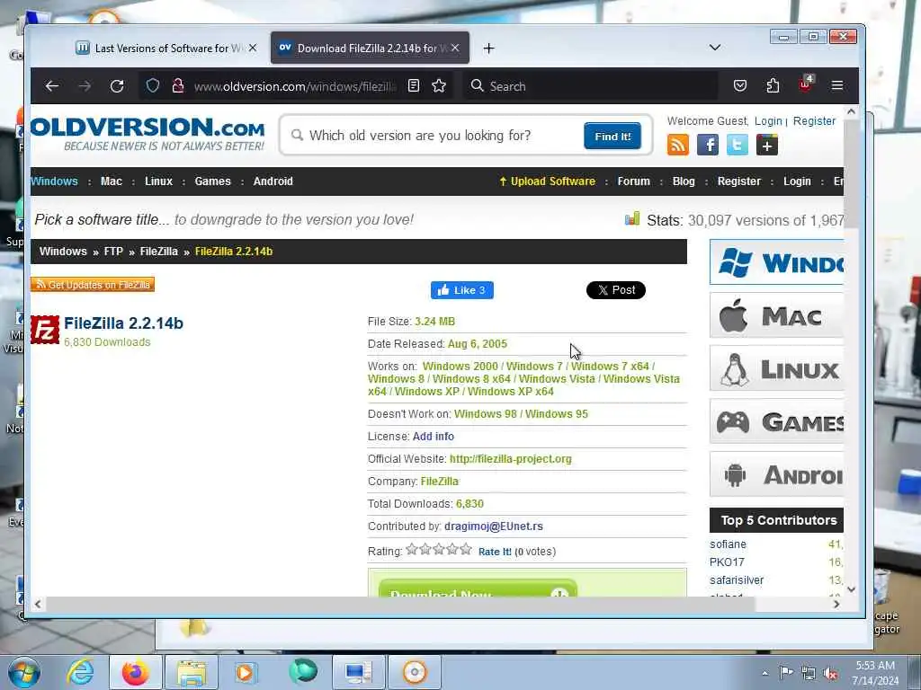Click the Windows platform sidebar banner

pyautogui.click(x=776, y=262)
